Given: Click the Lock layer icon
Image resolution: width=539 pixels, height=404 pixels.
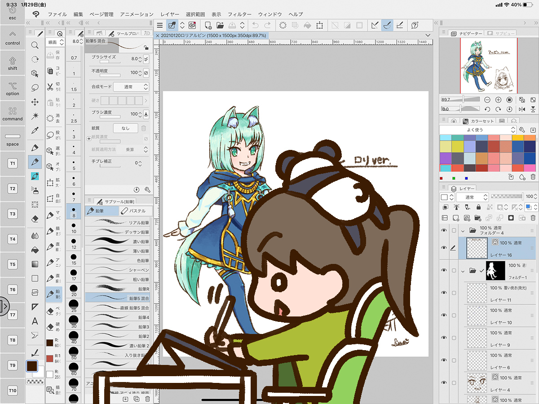Looking at the screenshot, I should 479,207.
